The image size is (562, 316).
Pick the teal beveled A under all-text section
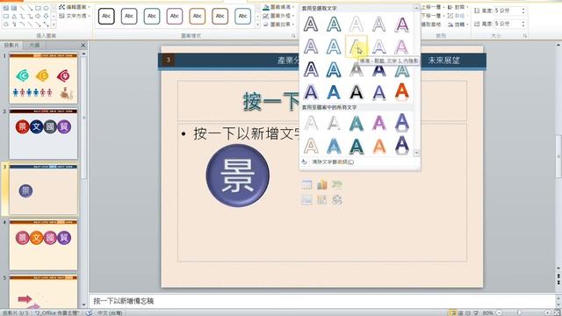click(357, 123)
